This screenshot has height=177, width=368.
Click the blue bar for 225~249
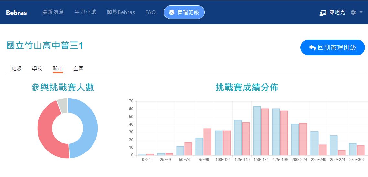tap(315, 143)
